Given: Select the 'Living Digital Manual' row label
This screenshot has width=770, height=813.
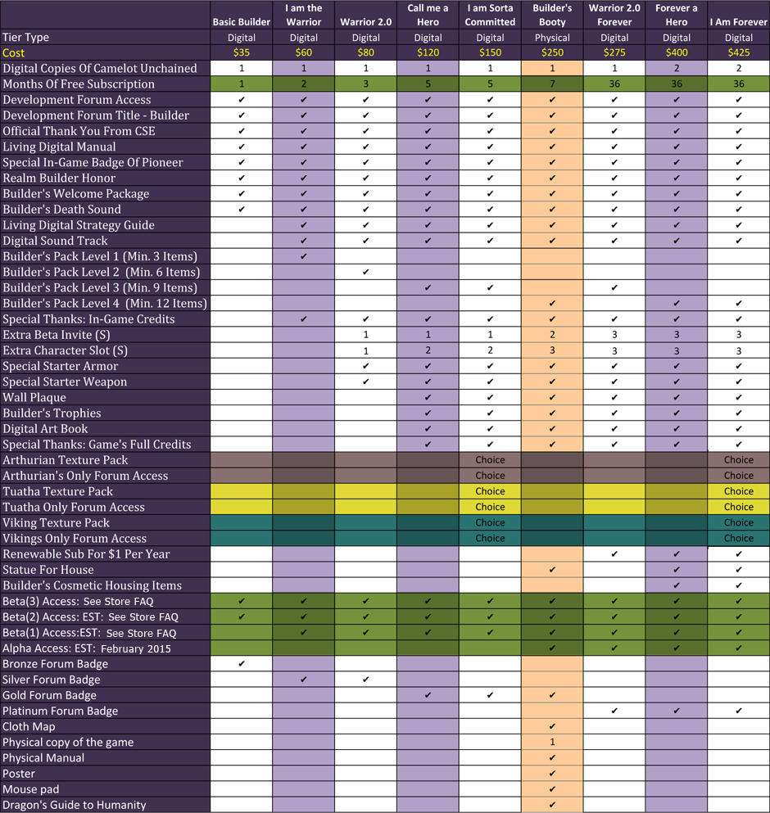Looking at the screenshot, I should pyautogui.click(x=59, y=147).
